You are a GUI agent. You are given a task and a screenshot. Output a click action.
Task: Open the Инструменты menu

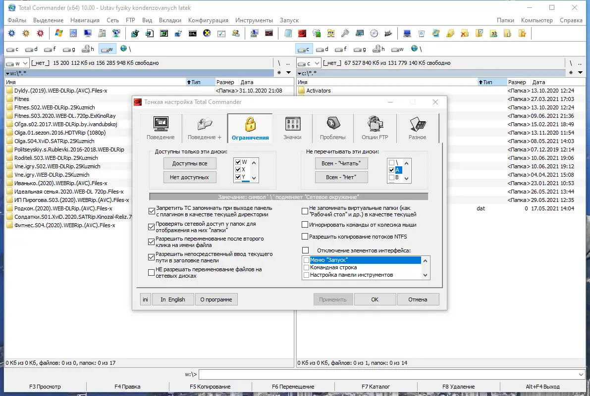[x=254, y=20]
